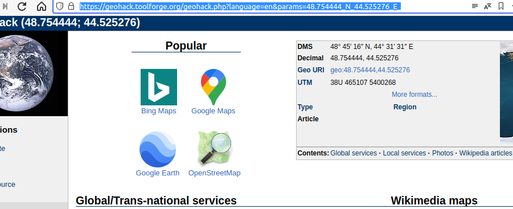Open the tracking protection shield icon
Image resolution: width=513 pixels, height=209 pixels.
tap(60, 6)
